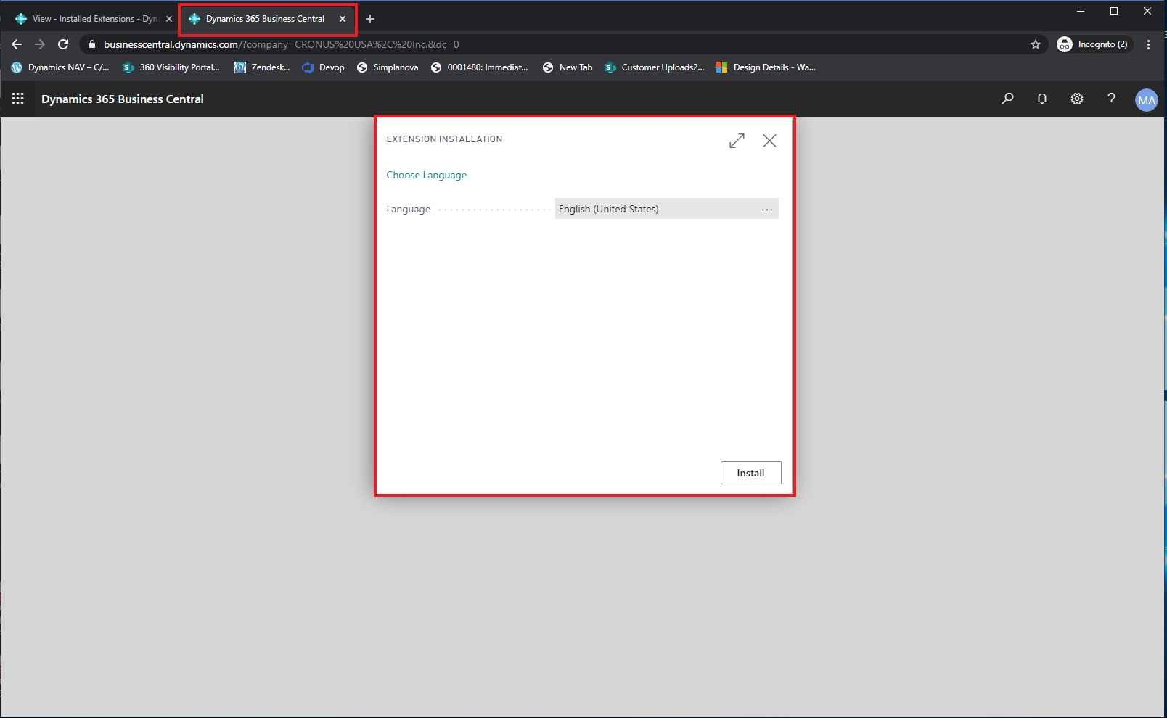Screen dimensions: 1167x718
Task: Go back in browser history
Action: click(17, 44)
